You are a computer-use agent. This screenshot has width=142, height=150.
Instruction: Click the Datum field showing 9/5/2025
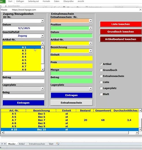[x=23, y=28]
